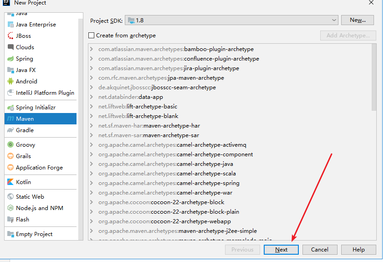Select camel-archetype-spring row
Image resolution: width=384 pixels, height=262 pixels.
coord(230,183)
